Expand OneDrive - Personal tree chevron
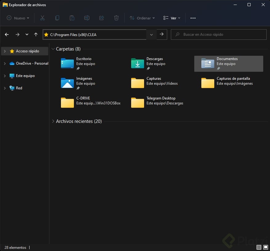 (5, 63)
